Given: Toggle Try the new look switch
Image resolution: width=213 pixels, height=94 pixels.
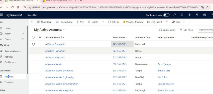Looking at the screenshot, I should pos(166,15).
